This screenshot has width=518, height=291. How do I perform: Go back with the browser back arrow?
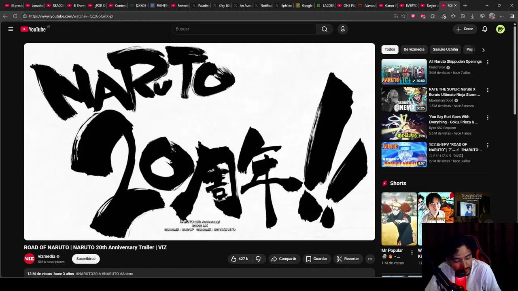5,16
